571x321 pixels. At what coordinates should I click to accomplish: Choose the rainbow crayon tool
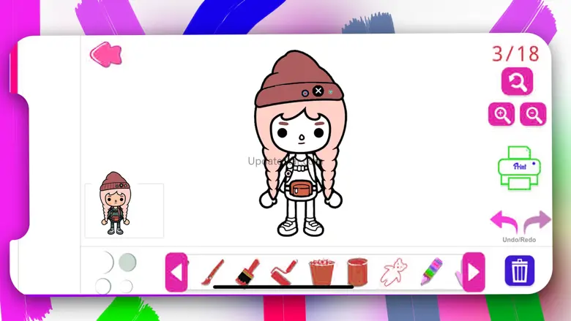tap(432, 271)
